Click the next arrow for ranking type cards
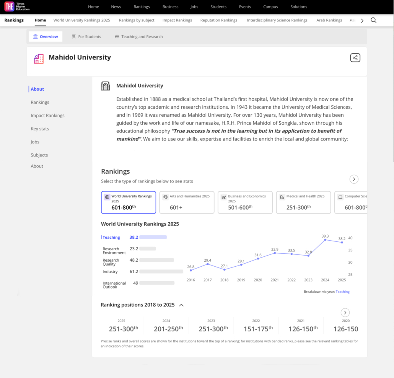 click(354, 179)
